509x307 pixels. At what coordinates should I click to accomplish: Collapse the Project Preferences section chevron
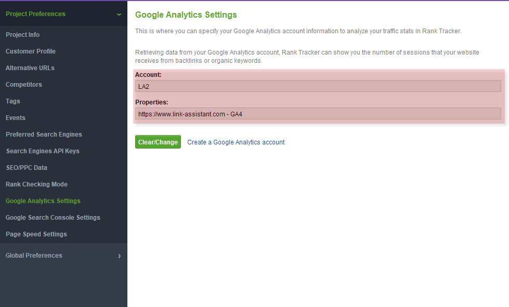(x=119, y=14)
